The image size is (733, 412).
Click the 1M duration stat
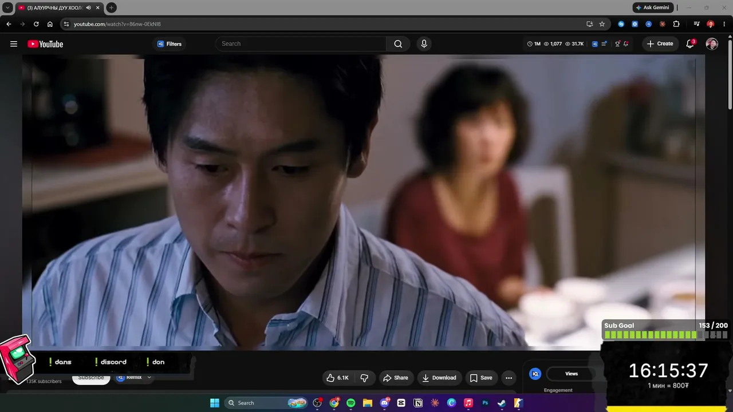tap(534, 44)
